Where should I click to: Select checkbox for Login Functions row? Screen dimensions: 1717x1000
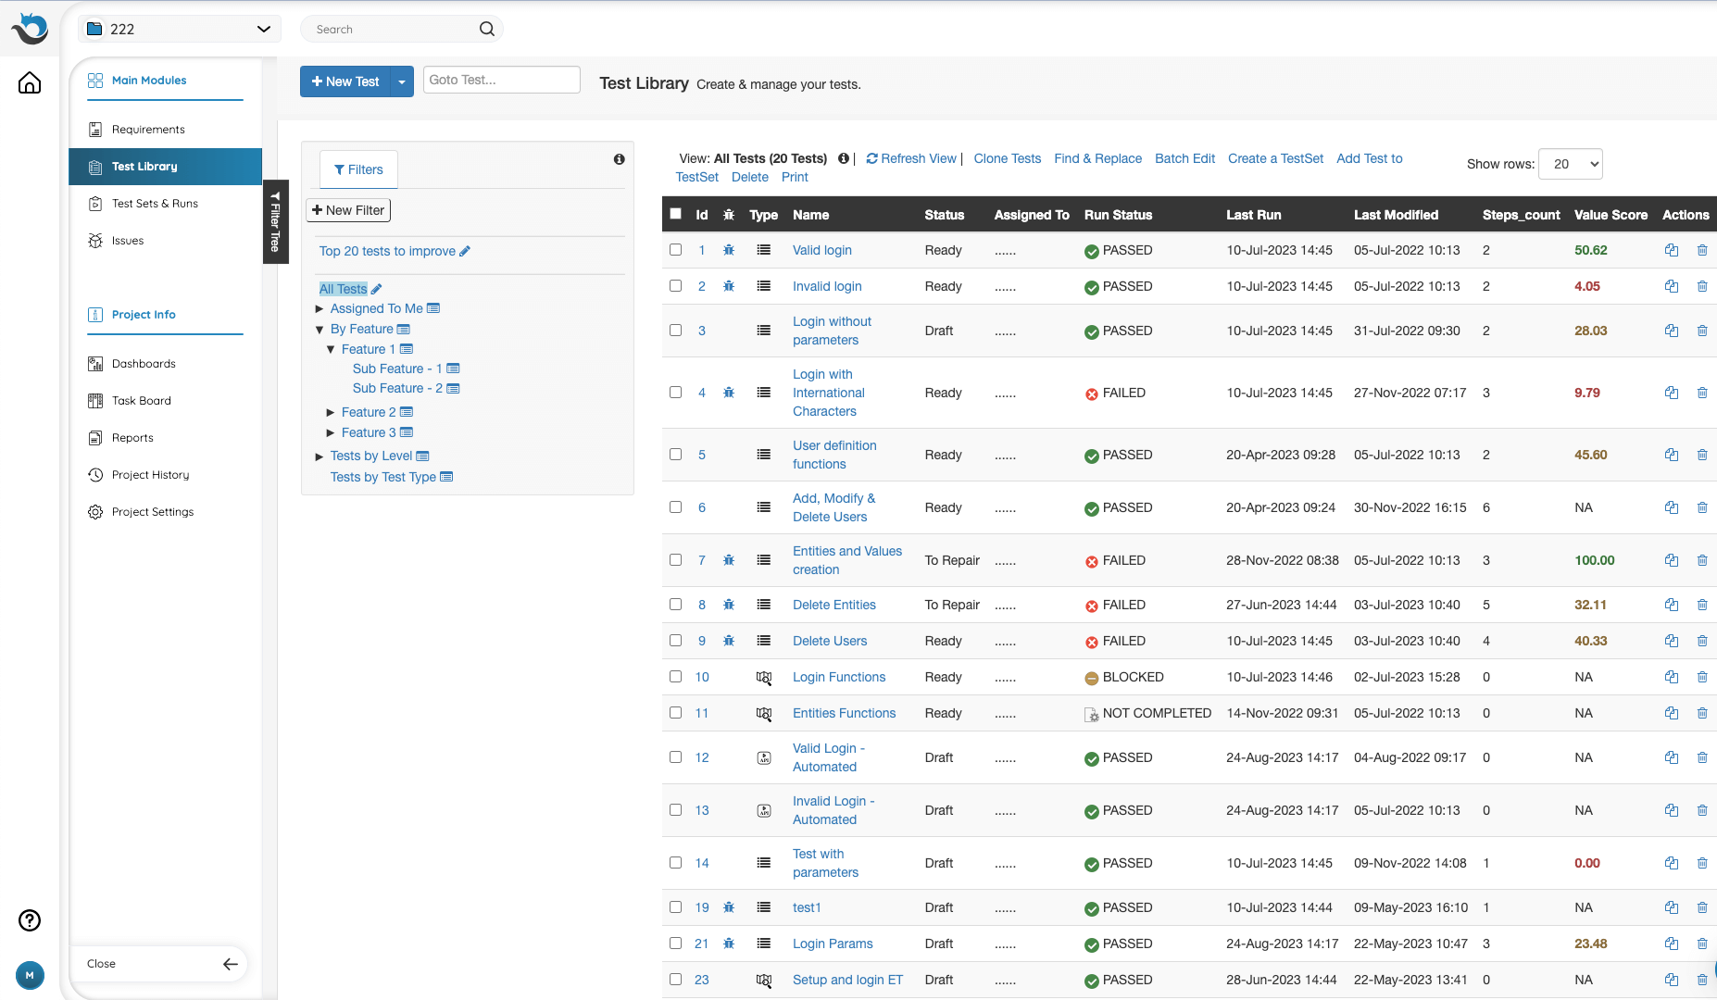point(676,677)
